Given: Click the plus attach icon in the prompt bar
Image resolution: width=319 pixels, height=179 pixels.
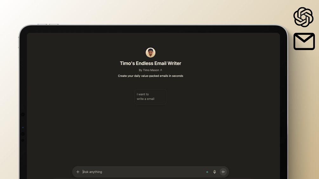Looking at the screenshot, I should coord(78,172).
